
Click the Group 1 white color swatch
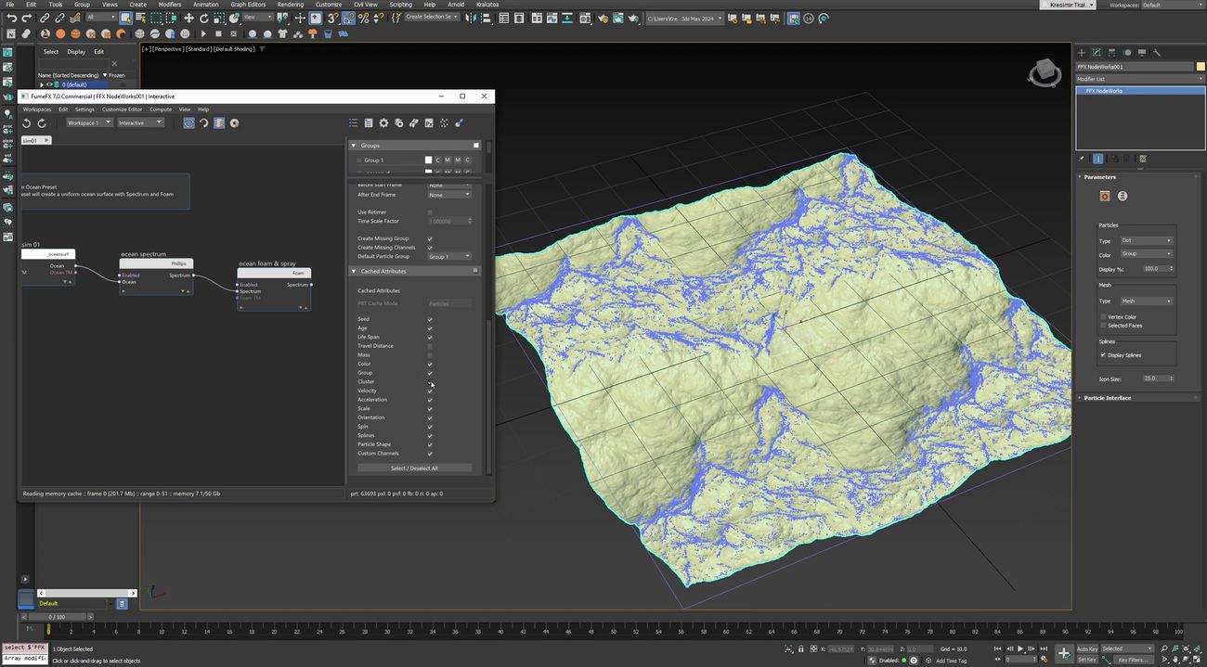click(429, 160)
